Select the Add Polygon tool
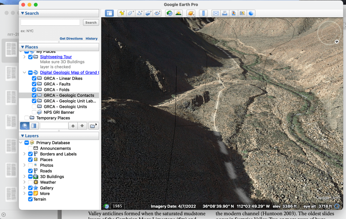346x219 pixels. tap(131, 13)
